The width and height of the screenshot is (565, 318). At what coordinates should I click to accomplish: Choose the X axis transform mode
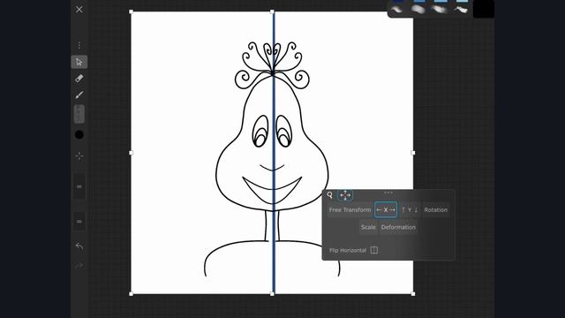coord(386,210)
